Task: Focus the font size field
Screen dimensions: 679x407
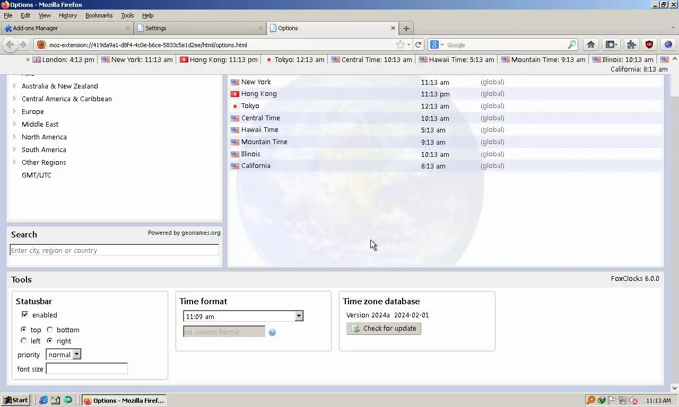Action: click(x=86, y=369)
